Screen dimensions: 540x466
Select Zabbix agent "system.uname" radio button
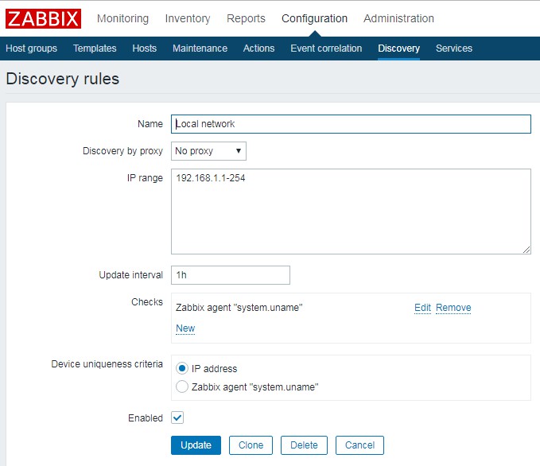tap(182, 387)
